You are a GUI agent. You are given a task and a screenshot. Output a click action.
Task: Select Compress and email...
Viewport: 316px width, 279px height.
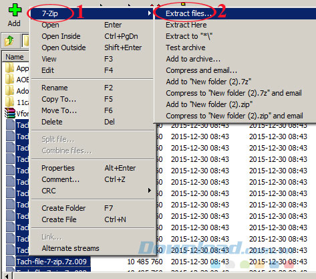(x=235, y=70)
